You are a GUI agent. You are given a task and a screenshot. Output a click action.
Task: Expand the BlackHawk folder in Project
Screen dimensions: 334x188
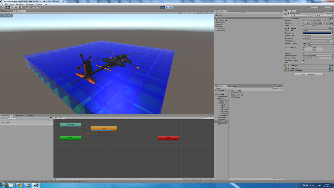(219, 101)
